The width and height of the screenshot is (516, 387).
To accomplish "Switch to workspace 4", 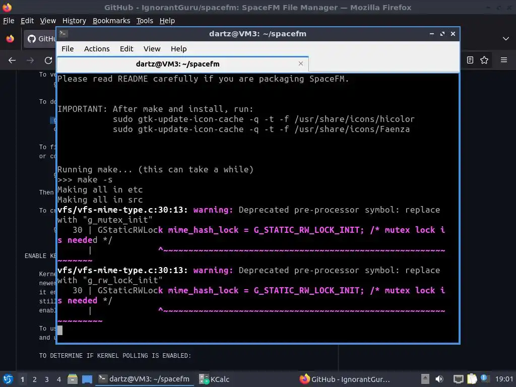I will [x=59, y=379].
